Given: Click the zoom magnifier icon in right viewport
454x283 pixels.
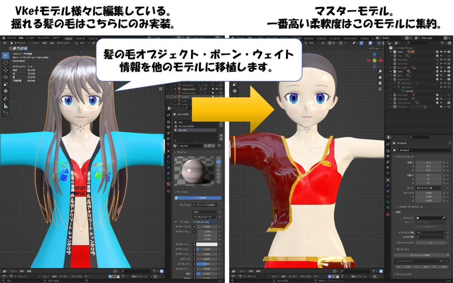Looking at the screenshot, I should point(380,71).
